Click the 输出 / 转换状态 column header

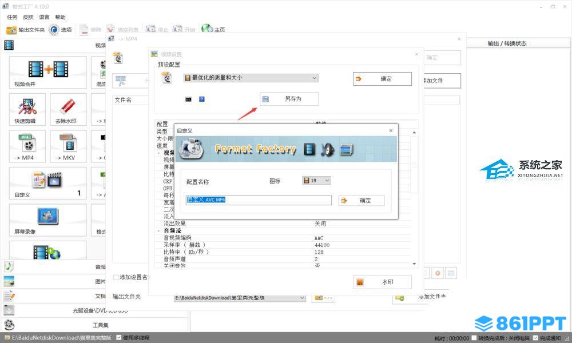pyautogui.click(x=507, y=43)
